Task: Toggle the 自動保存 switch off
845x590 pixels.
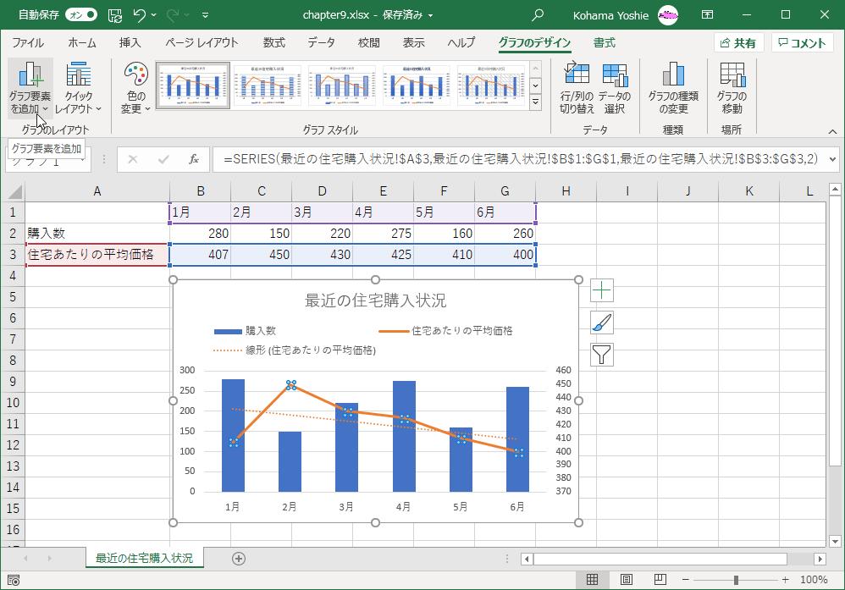Action: coord(81,15)
